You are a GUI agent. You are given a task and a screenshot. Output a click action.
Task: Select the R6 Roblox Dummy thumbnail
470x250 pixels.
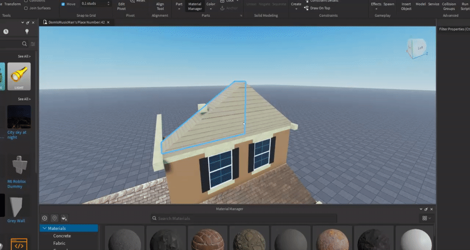tap(19, 165)
